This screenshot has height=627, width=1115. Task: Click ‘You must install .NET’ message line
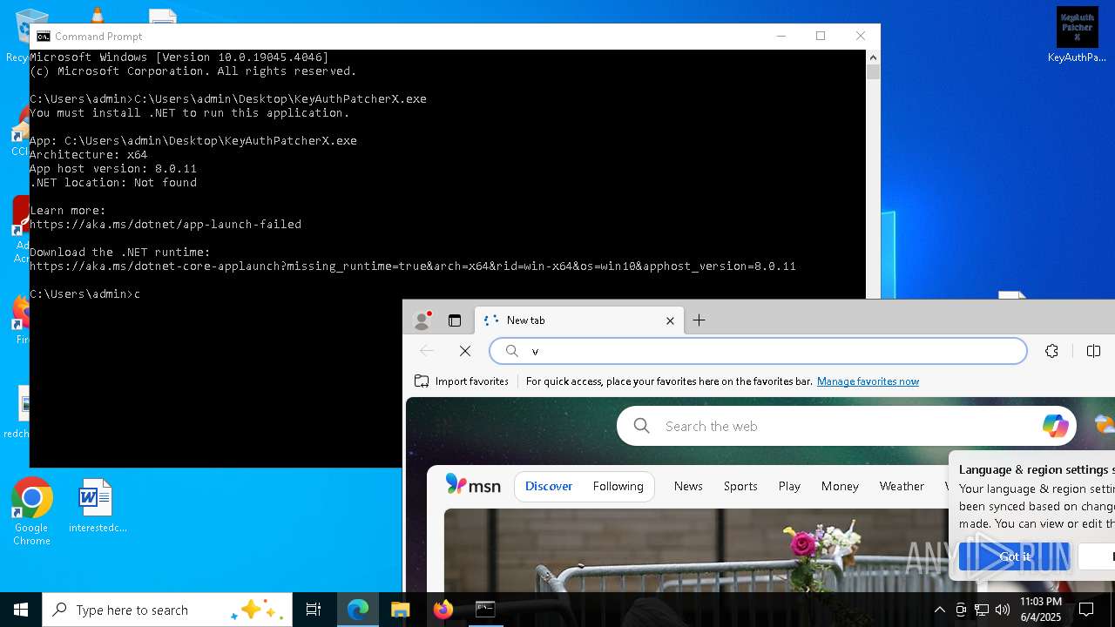click(x=190, y=112)
